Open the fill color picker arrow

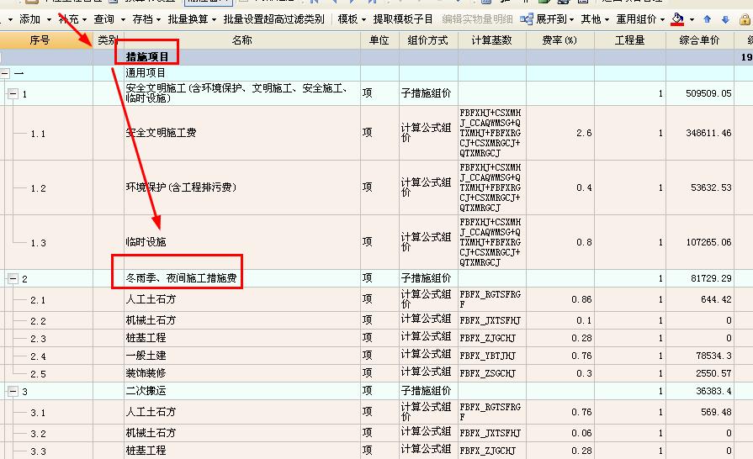[x=692, y=19]
